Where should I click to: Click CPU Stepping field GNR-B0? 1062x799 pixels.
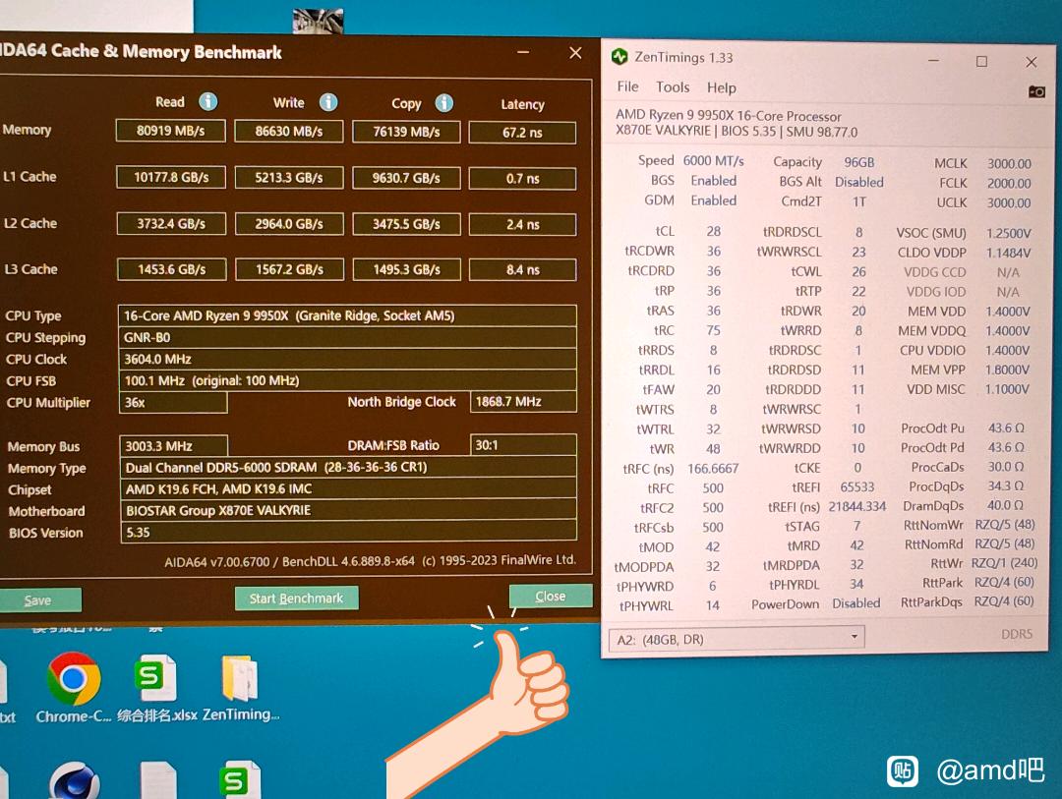pyautogui.click(x=347, y=337)
